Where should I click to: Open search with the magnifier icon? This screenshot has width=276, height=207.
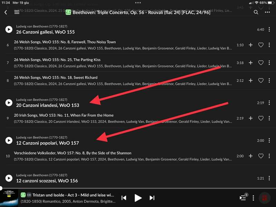click(x=256, y=12)
